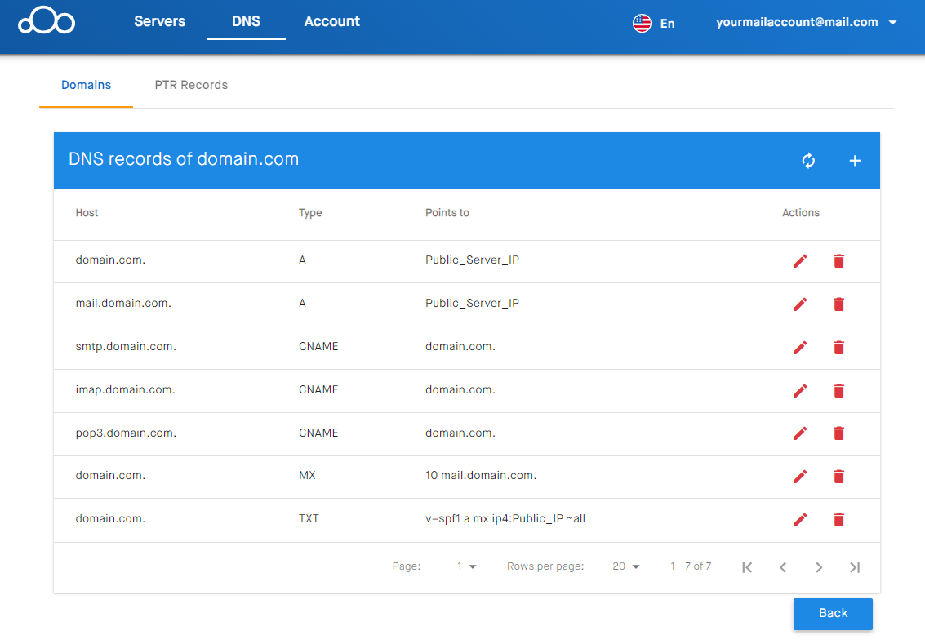Viewport: 925px width, 644px height.
Task: Click the cloud logo icon
Action: pyautogui.click(x=47, y=20)
